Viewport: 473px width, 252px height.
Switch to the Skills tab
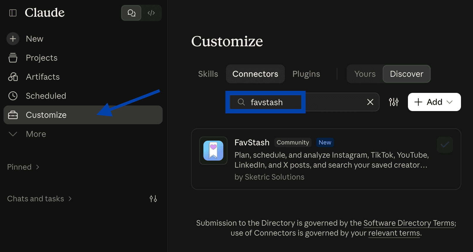tap(208, 74)
